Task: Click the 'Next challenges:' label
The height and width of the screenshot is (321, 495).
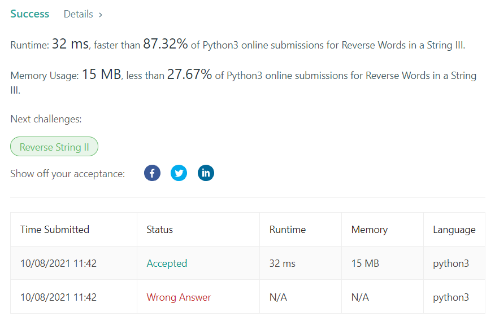Action: click(46, 119)
